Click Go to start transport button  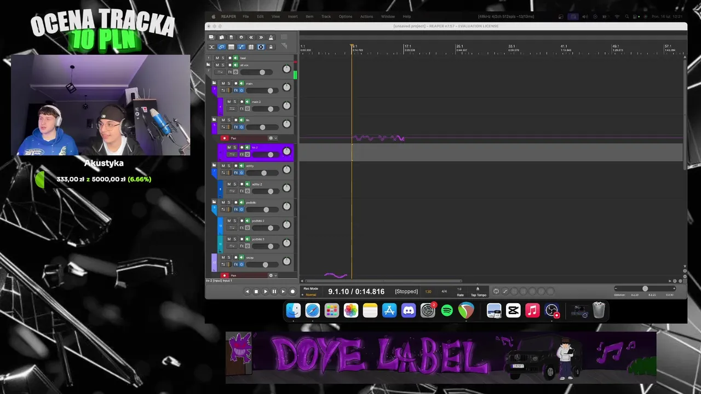pos(247,292)
